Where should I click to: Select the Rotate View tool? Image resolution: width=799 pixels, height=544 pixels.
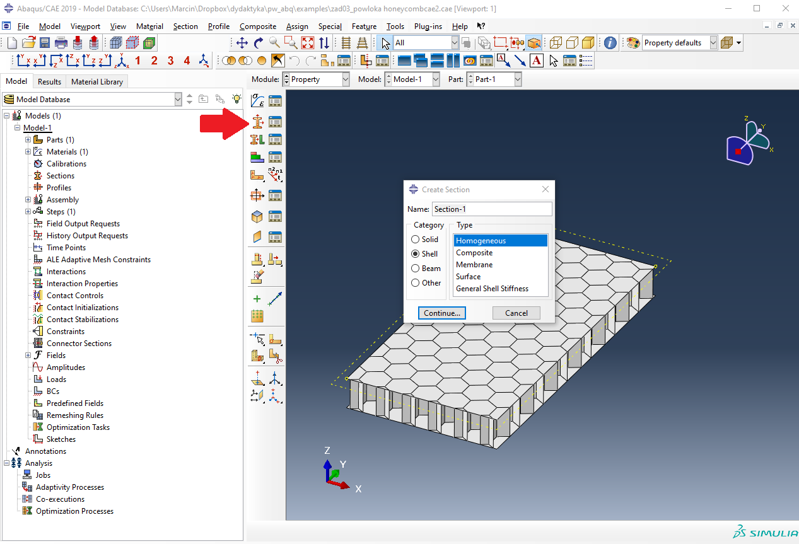click(x=259, y=43)
